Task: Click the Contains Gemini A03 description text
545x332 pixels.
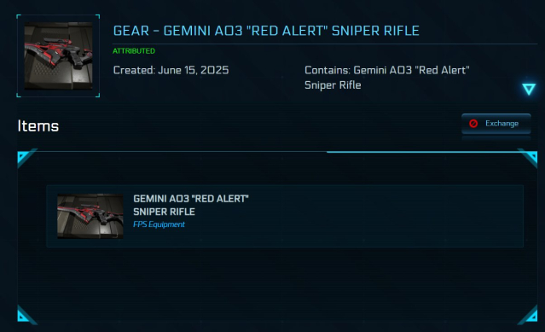Action: pos(387,78)
